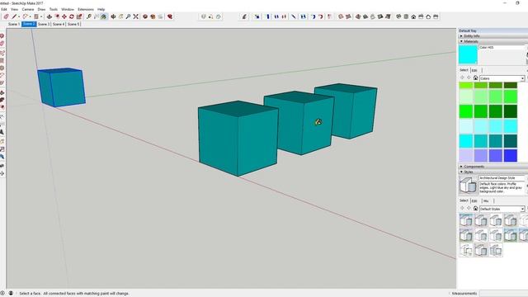Screen dimensions: 528x297
Task: Select the Arc tool
Action: coord(25,16)
